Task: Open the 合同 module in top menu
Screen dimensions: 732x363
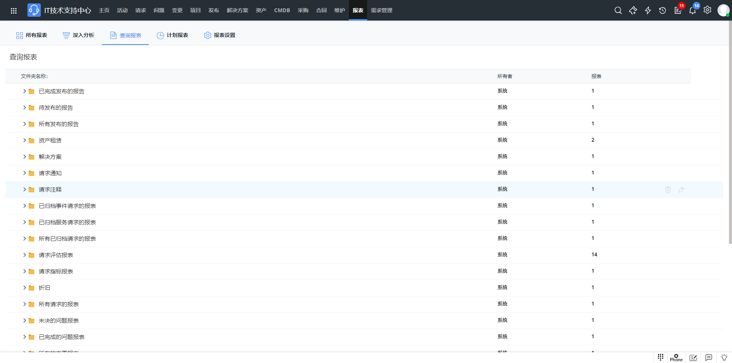Action: click(x=321, y=10)
